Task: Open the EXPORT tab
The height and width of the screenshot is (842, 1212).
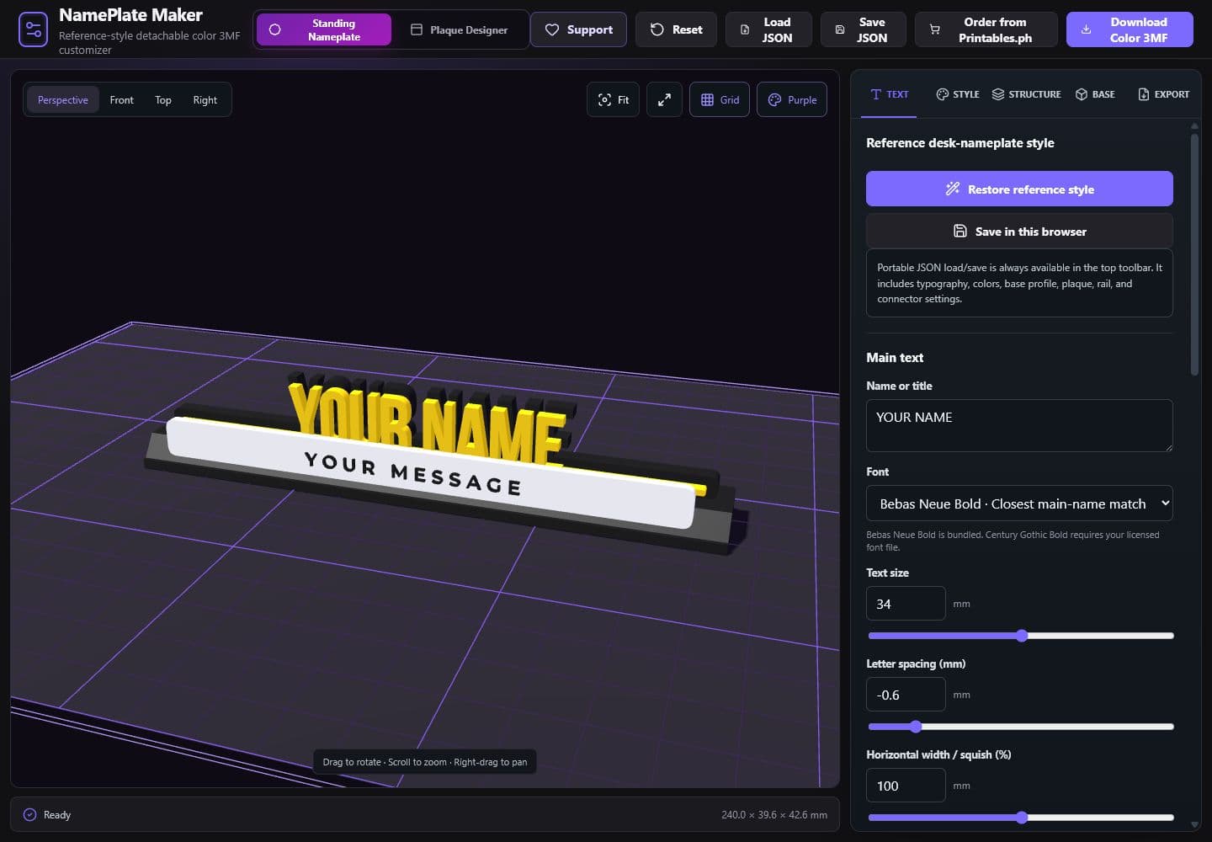Action: pos(1163,94)
